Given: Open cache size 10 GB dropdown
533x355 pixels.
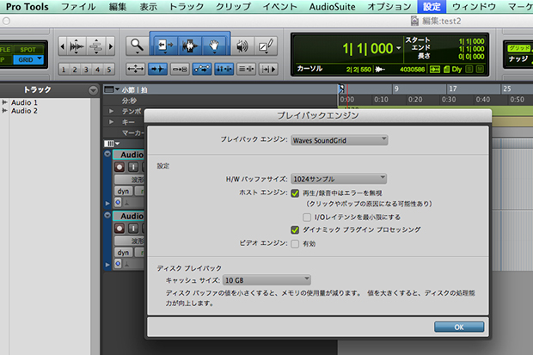Looking at the screenshot, I should (x=266, y=280).
